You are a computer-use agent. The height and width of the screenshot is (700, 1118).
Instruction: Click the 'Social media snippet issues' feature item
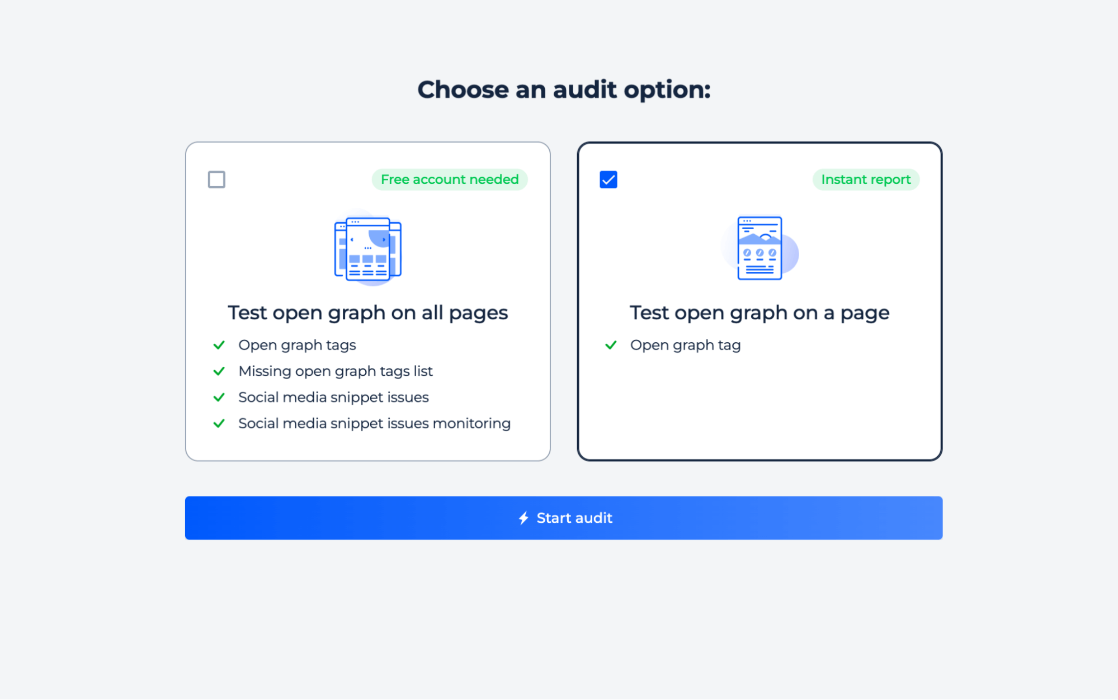click(333, 397)
